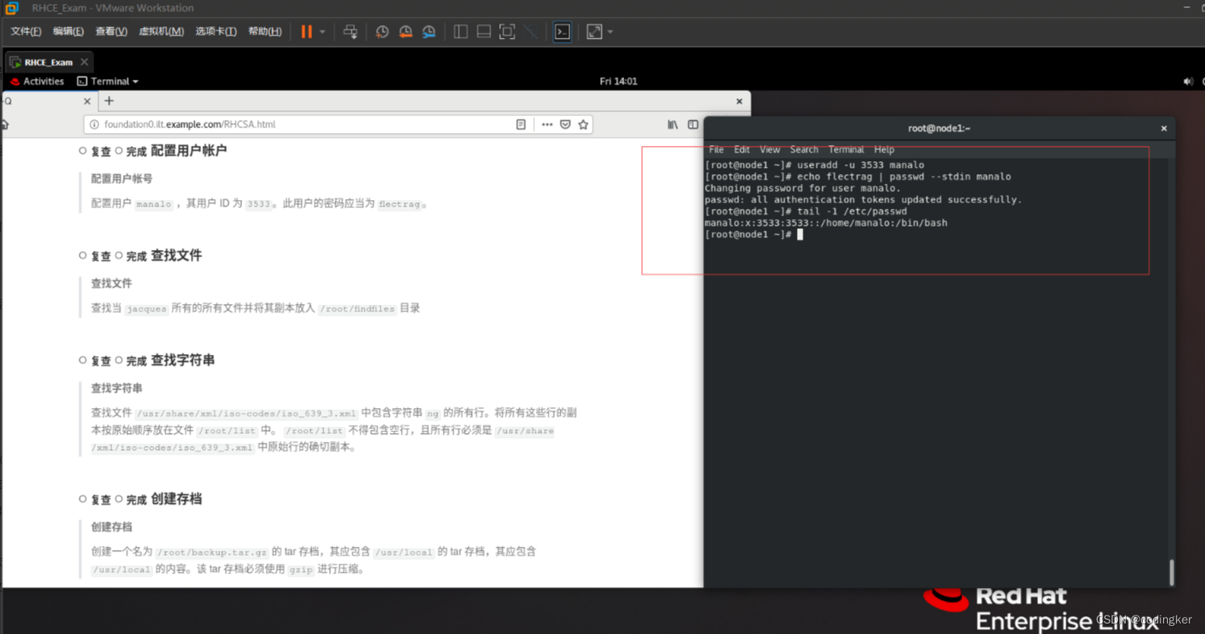Viewport: 1205px width, 634px height.
Task: Select 完成 radio for 查找文件
Action: 119,256
